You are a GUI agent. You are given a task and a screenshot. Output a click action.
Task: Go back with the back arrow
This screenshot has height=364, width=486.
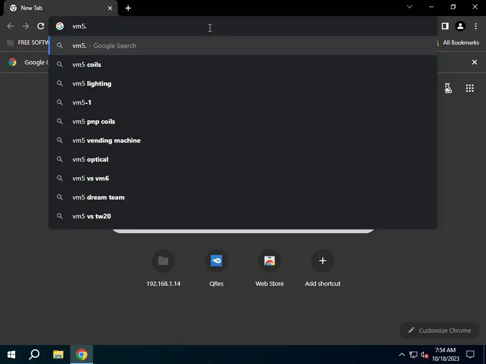point(10,27)
